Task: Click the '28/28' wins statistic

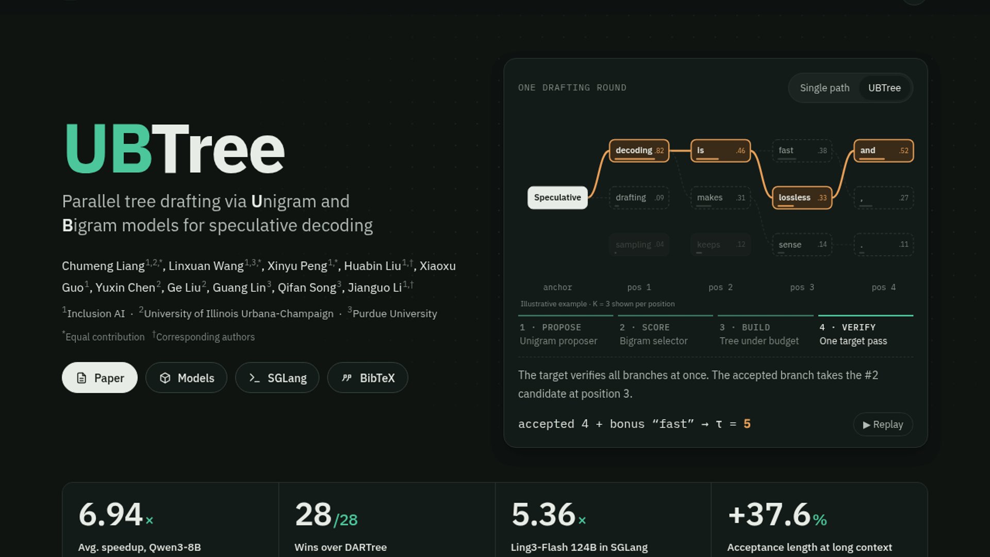Action: (326, 515)
